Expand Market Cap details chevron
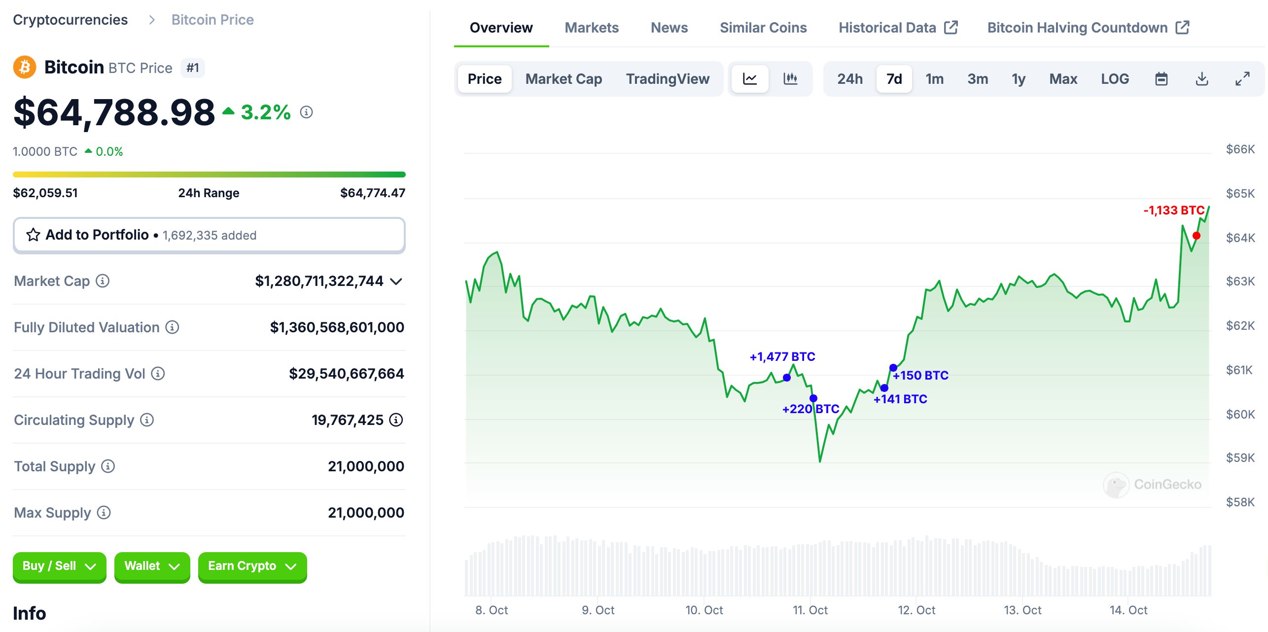Screen dimensions: 1268x632 pyautogui.click(x=396, y=281)
